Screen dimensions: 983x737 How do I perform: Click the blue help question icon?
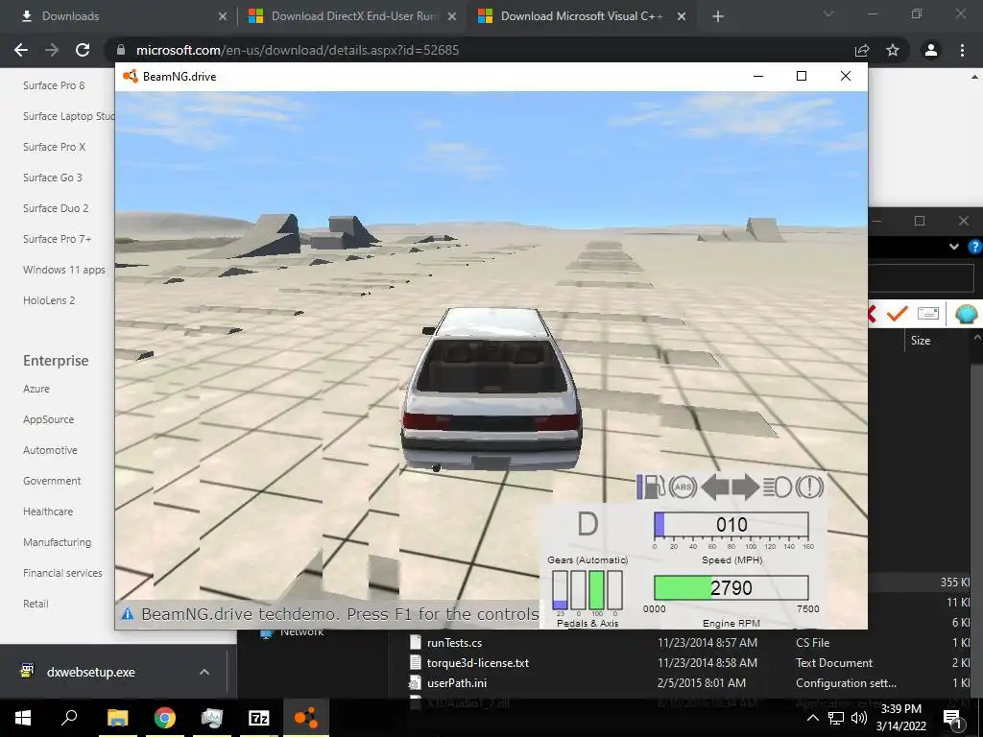(x=975, y=247)
